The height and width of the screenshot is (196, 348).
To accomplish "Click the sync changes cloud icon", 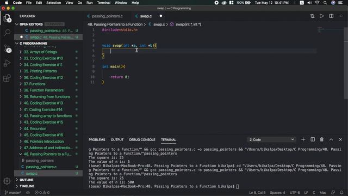I will [x=28, y=193].
